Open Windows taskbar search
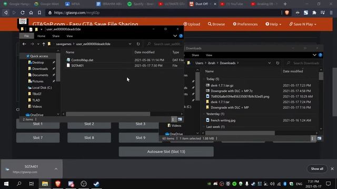Viewport: 337px width, 189px height. click(19, 184)
